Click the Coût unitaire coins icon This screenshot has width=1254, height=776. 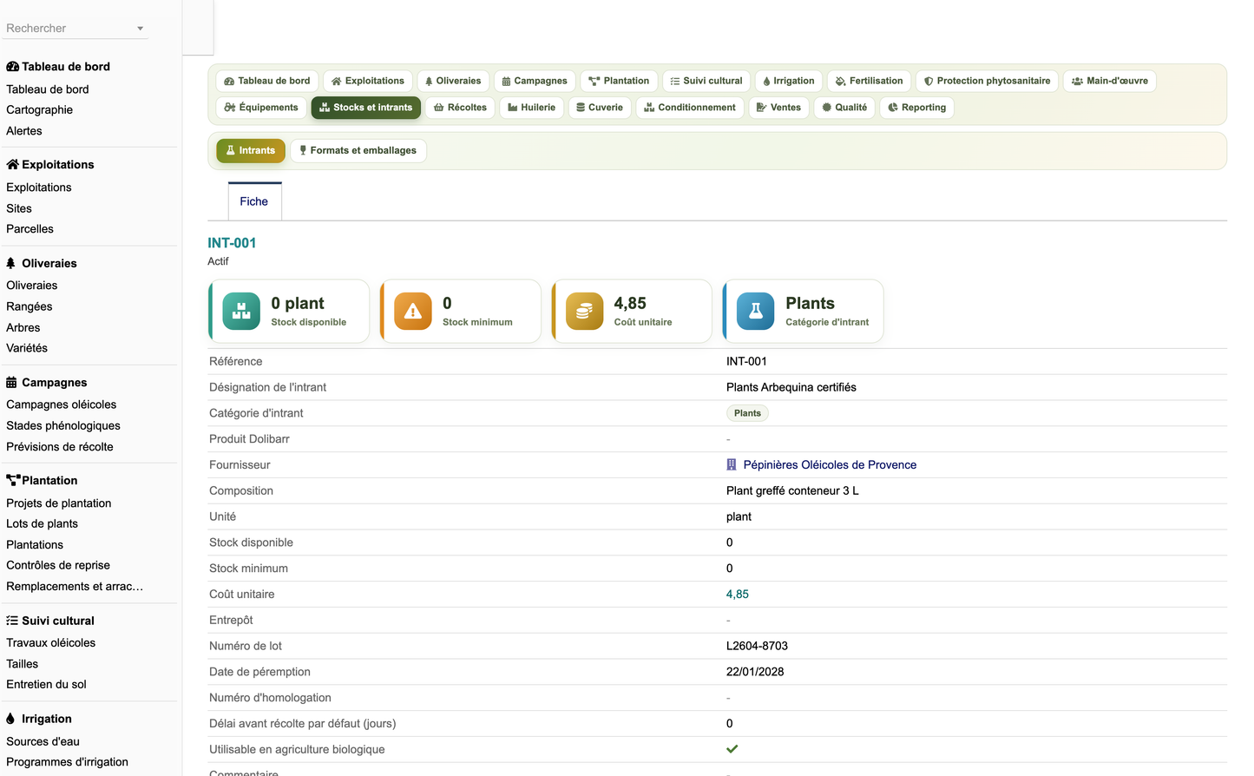[585, 311]
